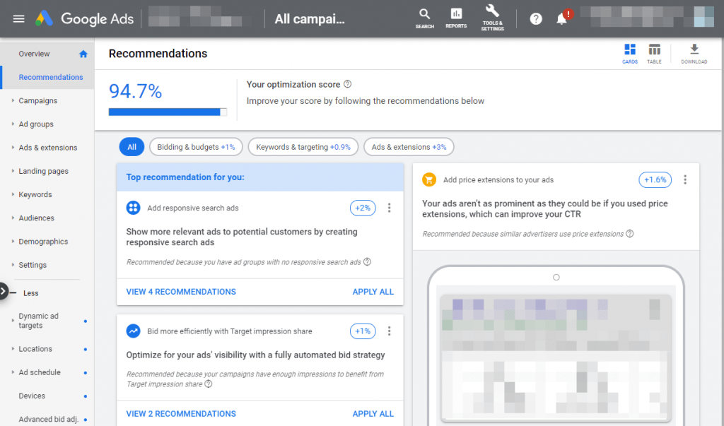This screenshot has width=724, height=426.
Task: Open the Help question mark
Action: pyautogui.click(x=536, y=19)
